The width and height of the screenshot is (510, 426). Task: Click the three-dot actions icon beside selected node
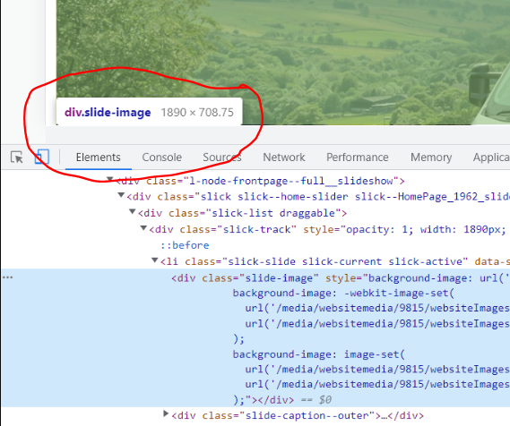click(8, 277)
